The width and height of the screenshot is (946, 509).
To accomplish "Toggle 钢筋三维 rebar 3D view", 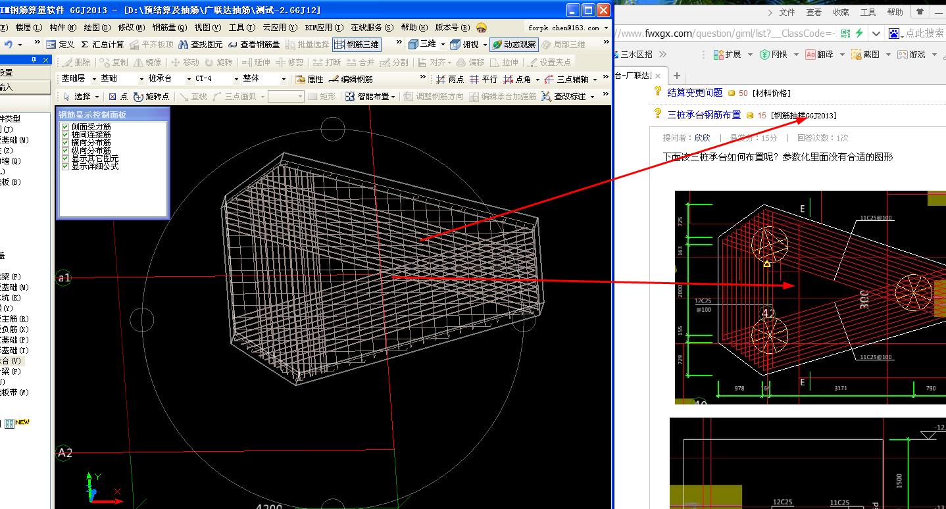I will 357,44.
